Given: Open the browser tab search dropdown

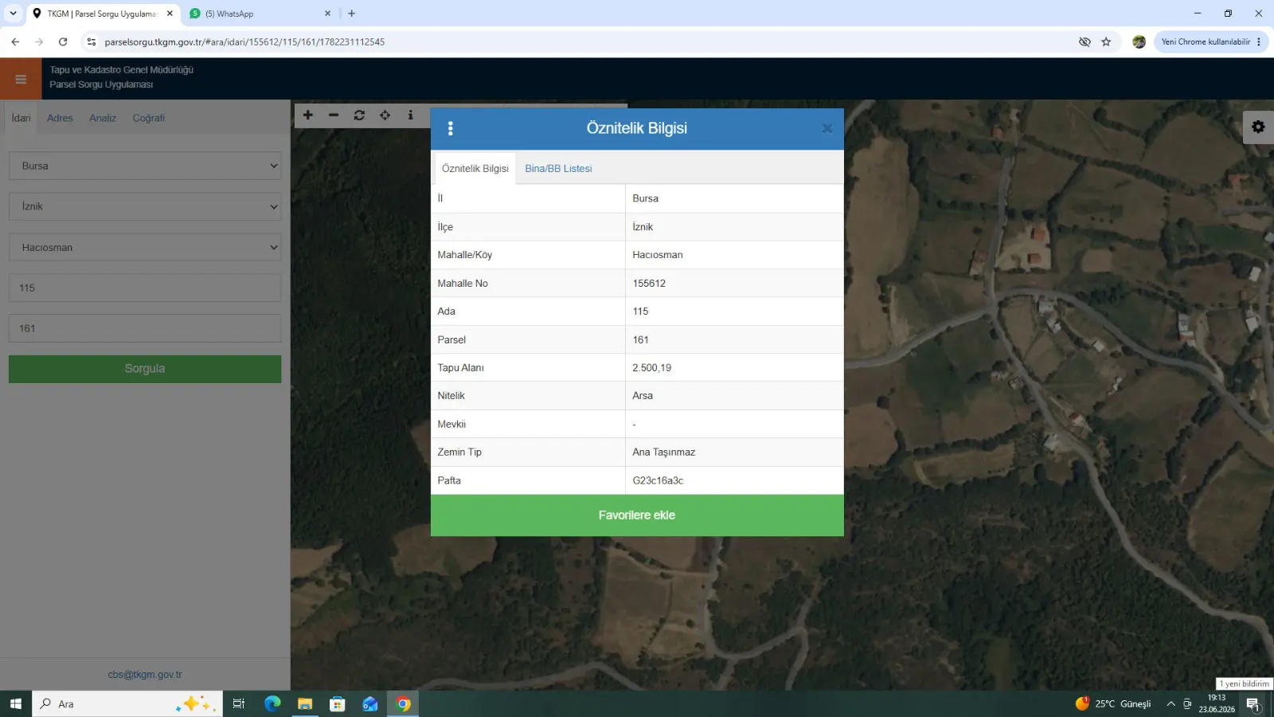Looking at the screenshot, I should click(13, 14).
